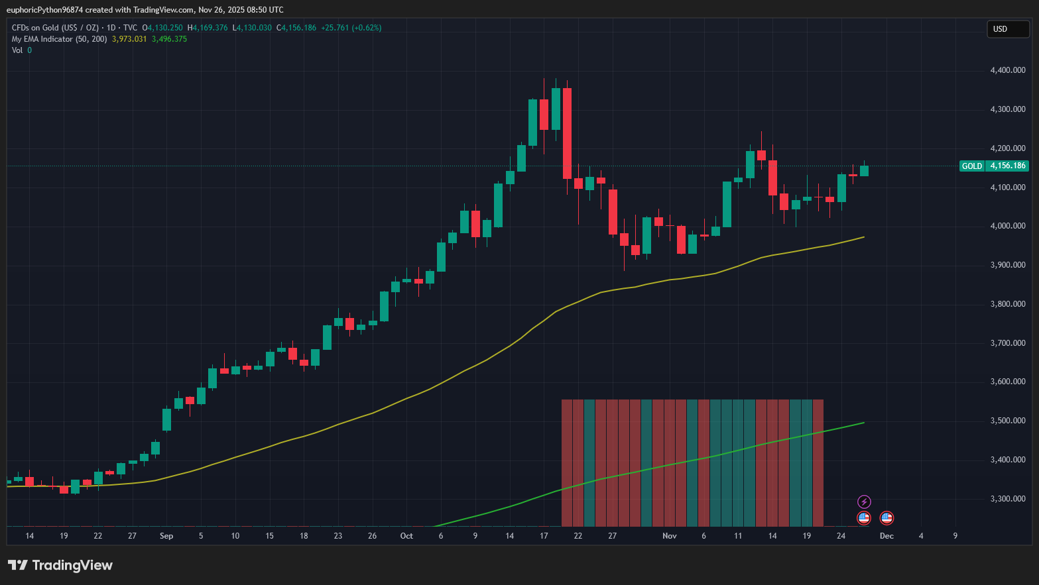Click the Vol indicator legend entry
Image resolution: width=1039 pixels, height=585 pixels.
(17, 50)
